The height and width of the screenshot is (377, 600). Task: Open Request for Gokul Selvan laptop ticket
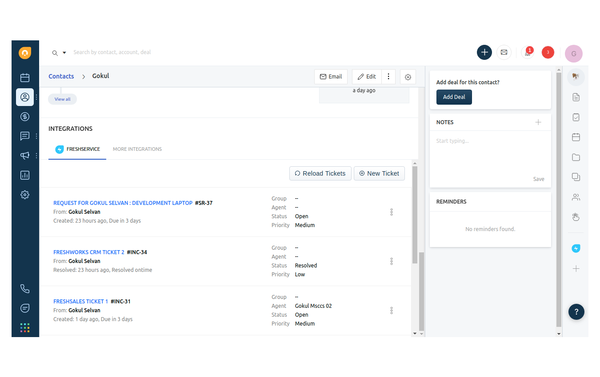pyautogui.click(x=123, y=203)
